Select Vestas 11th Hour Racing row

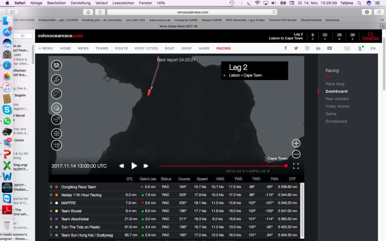click(174, 195)
